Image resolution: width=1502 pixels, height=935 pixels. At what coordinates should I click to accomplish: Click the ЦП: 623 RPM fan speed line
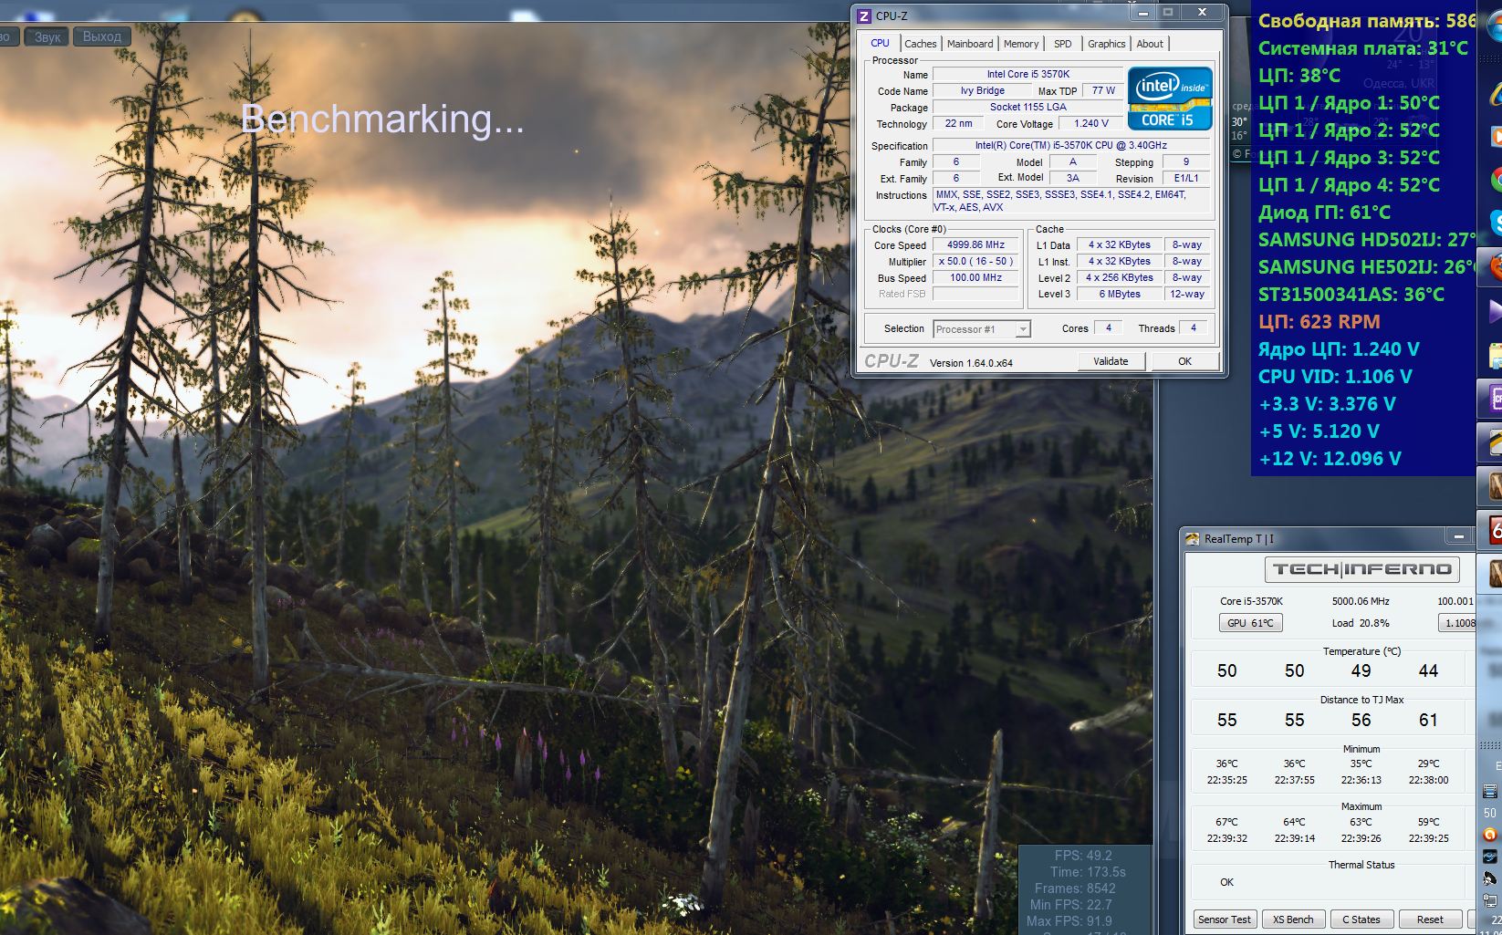(1319, 322)
